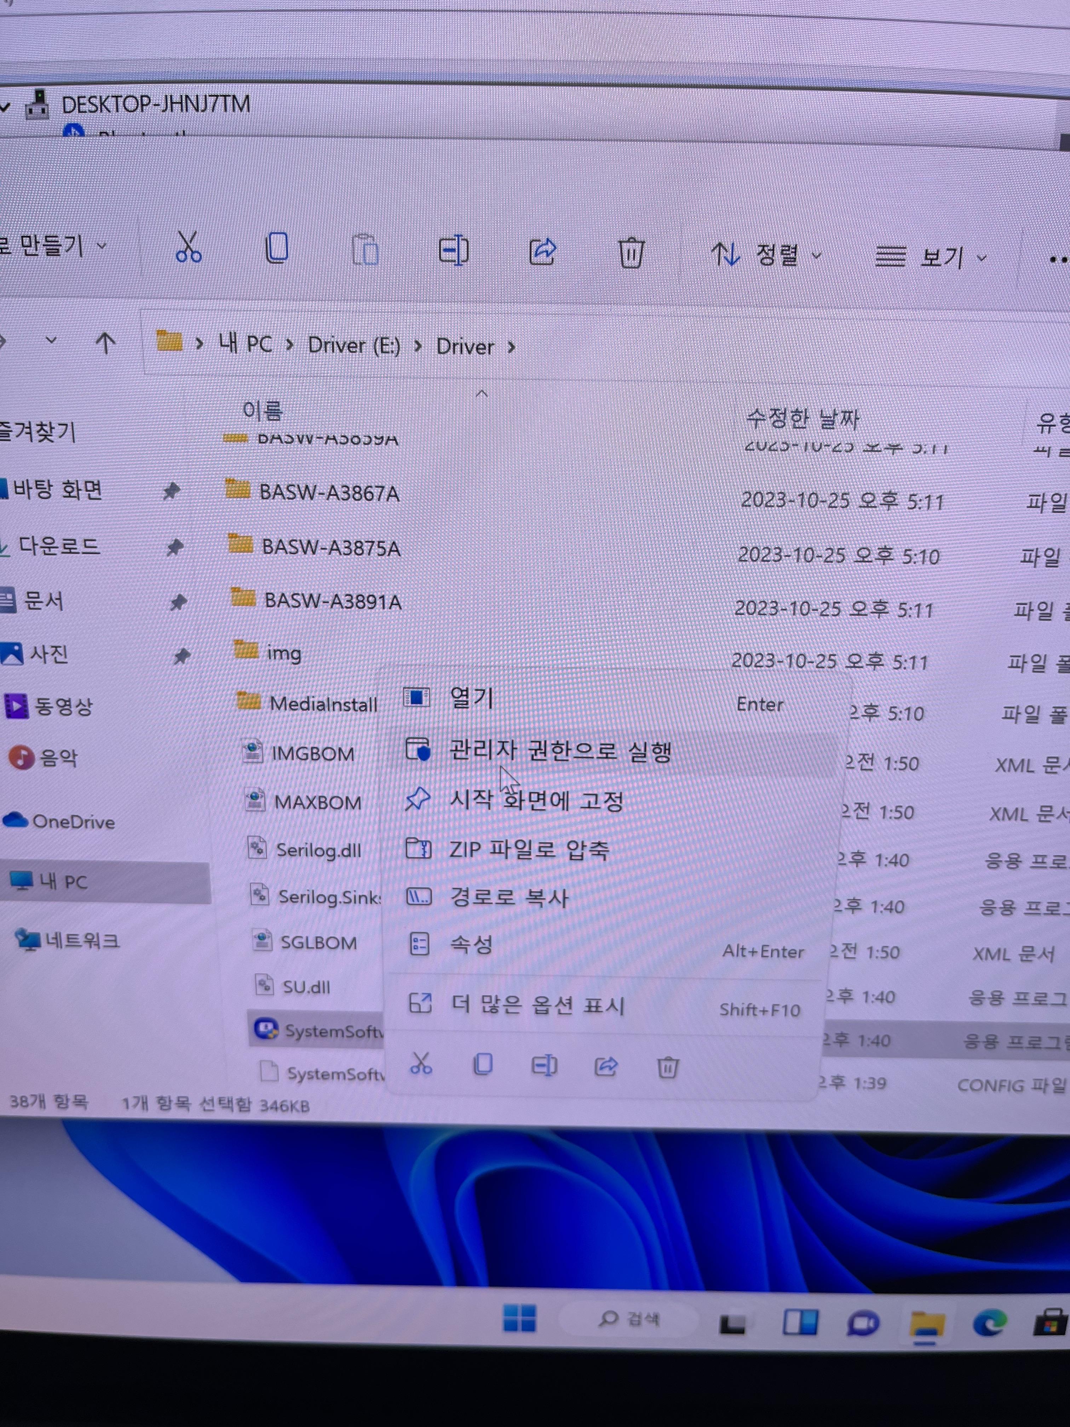The width and height of the screenshot is (1070, 1427).
Task: Click the 이름 column header
Action: click(263, 410)
